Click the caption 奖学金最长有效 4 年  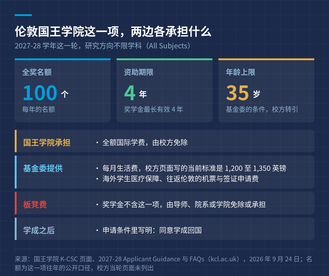pyautogui.click(x=153, y=109)
